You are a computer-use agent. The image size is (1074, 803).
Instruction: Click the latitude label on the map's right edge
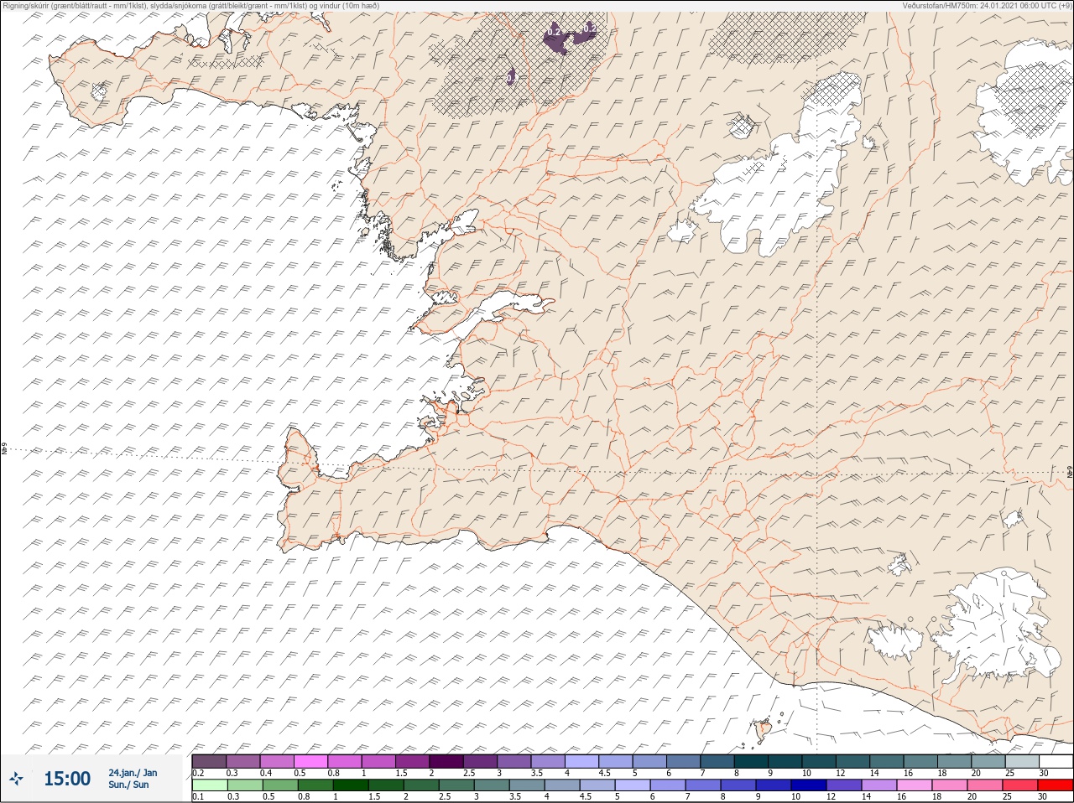coord(1069,473)
